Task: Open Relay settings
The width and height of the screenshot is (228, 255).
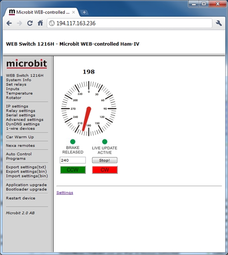Action: [x=21, y=111]
